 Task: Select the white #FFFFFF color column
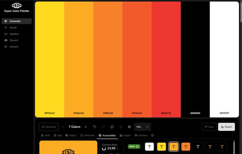pyautogui.click(x=224, y=59)
